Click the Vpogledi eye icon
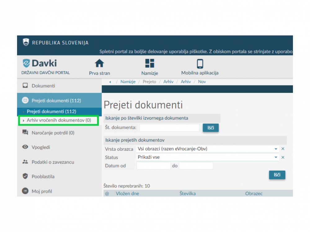The width and height of the screenshot is (310, 232). coord(25,147)
